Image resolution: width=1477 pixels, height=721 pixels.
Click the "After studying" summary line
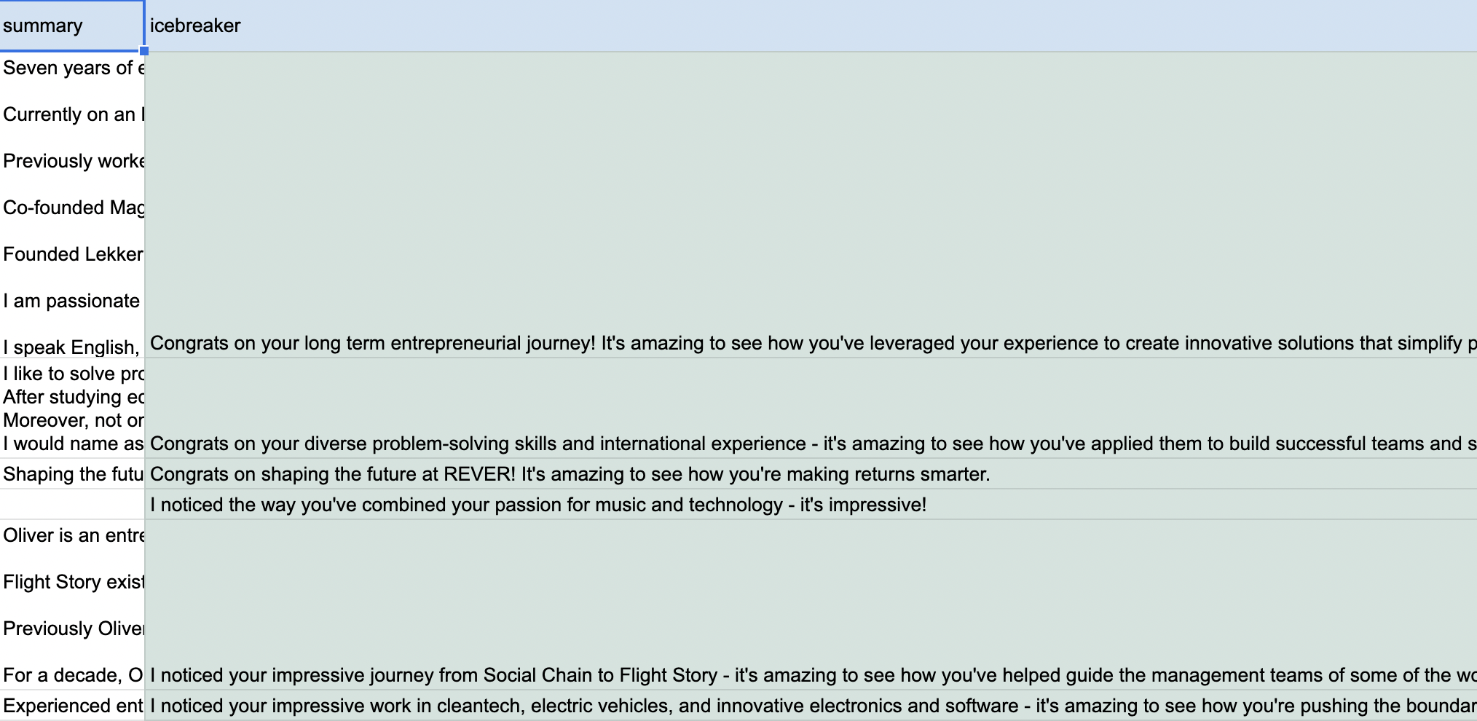(x=73, y=398)
